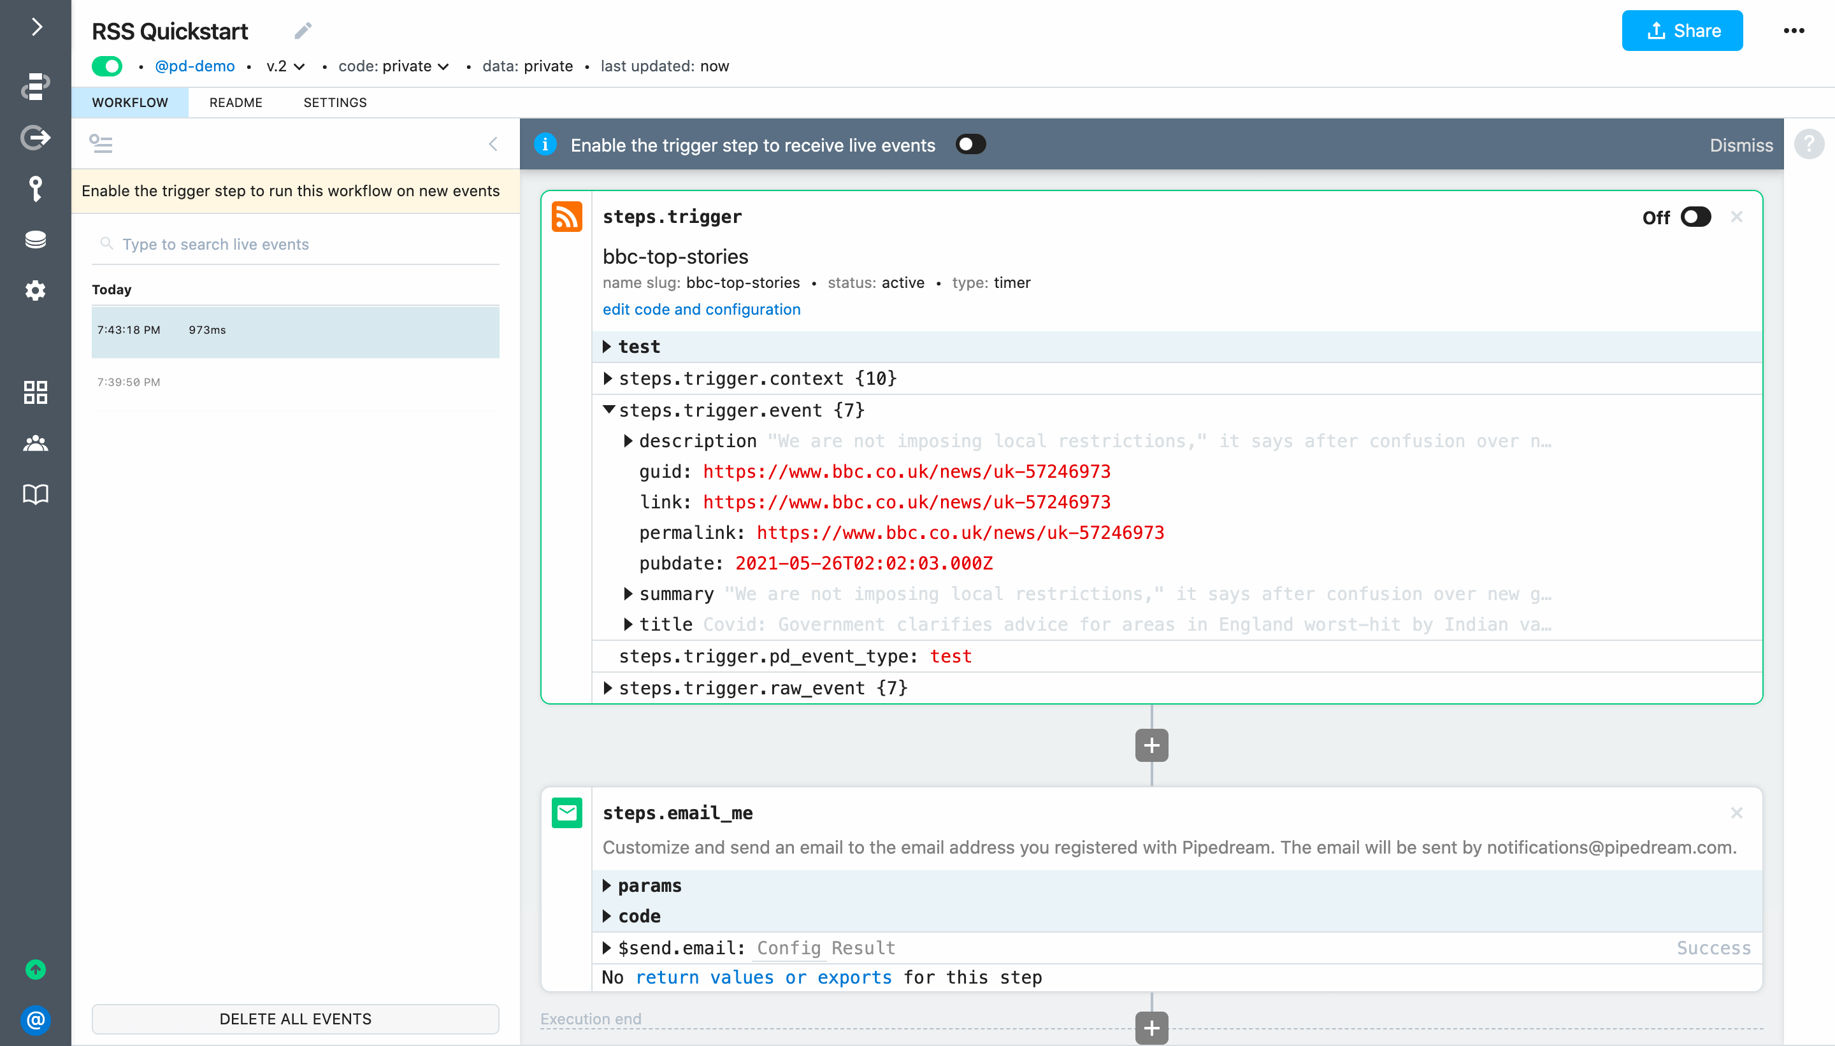
Task: Open the Sources icon in sidebar
Action: [35, 137]
